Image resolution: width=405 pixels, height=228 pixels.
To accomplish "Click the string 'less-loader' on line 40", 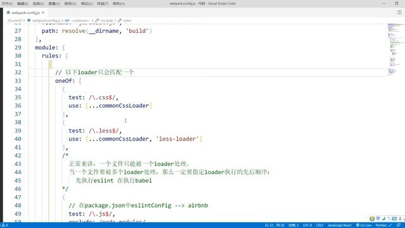I will (x=177, y=139).
